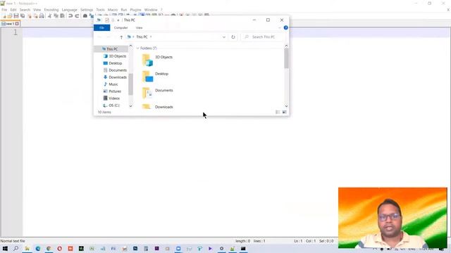Switch to large icons view in Explorer status bar
The image size is (451, 253).
pos(284,112)
